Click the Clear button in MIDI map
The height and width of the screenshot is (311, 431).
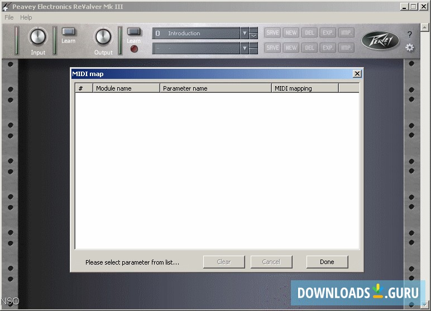[x=224, y=262]
